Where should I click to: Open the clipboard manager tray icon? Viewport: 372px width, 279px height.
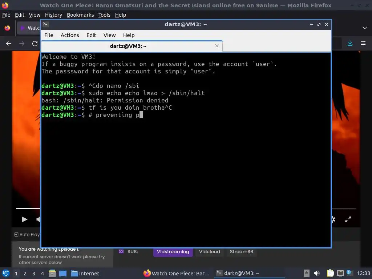(330, 273)
